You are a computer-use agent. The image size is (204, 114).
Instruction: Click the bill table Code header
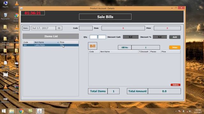click(94, 52)
